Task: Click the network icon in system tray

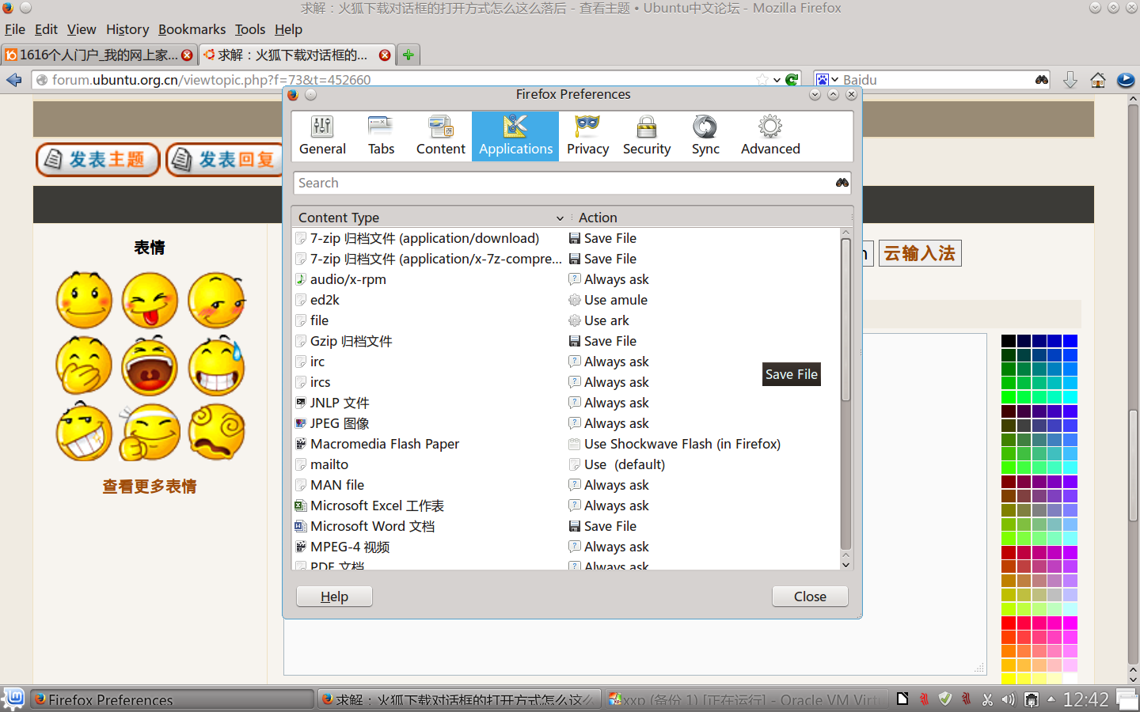Action: click(x=1031, y=699)
